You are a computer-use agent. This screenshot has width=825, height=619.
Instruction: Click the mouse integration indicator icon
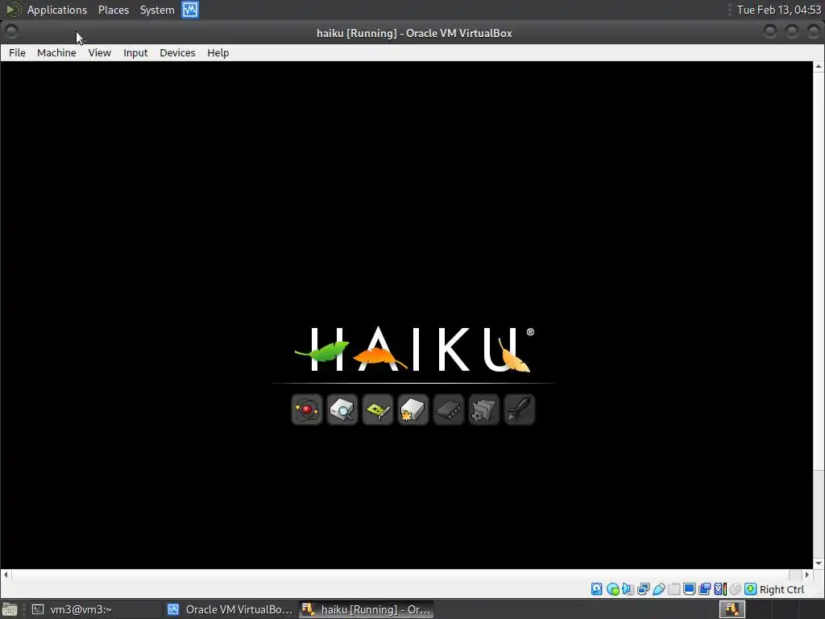(x=736, y=589)
